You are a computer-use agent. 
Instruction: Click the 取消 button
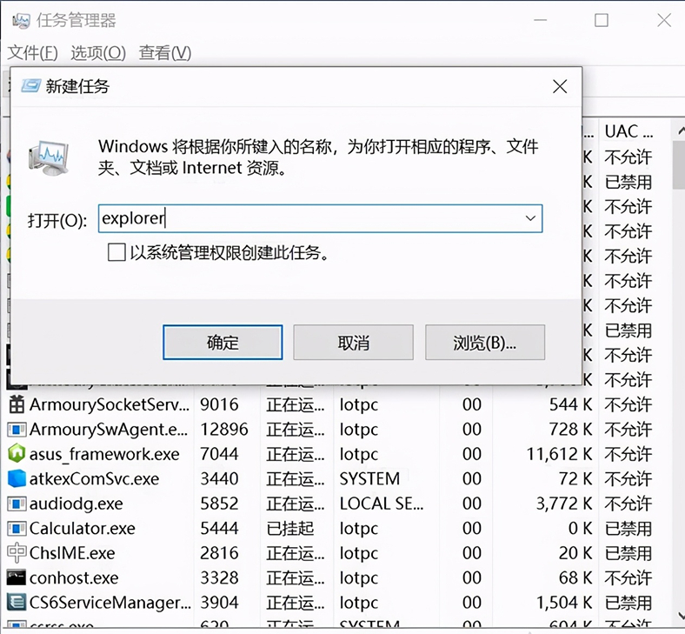[354, 343]
